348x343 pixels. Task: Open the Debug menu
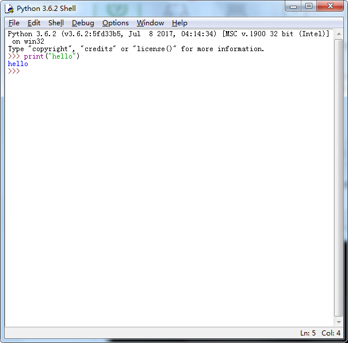coord(83,23)
